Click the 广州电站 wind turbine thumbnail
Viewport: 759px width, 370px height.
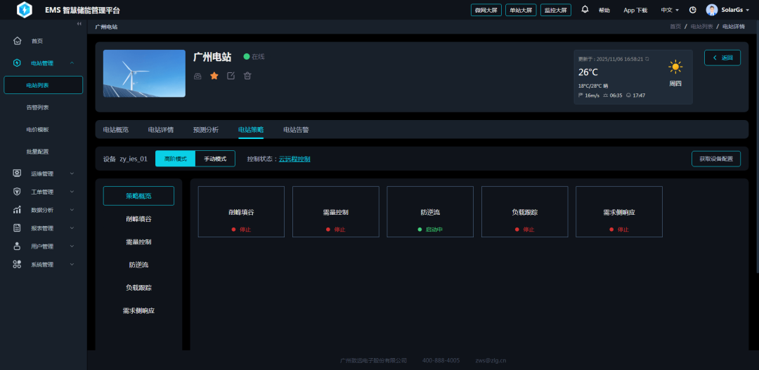pos(144,73)
